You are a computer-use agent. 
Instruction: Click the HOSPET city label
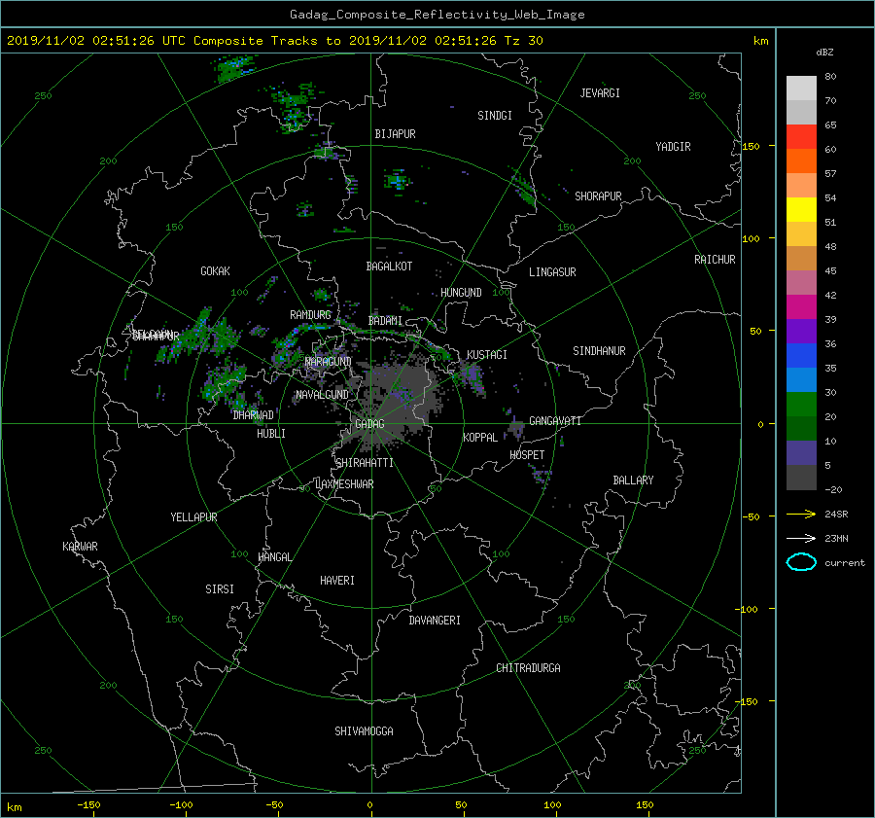tap(527, 455)
